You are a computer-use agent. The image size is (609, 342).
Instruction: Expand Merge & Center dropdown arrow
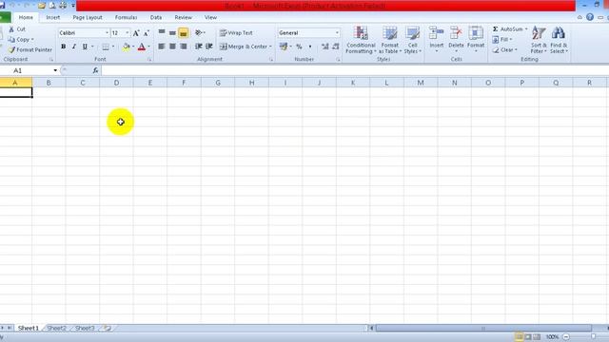click(x=270, y=47)
